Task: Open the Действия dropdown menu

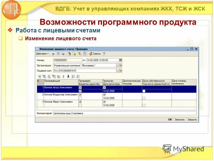Action: 42,54
